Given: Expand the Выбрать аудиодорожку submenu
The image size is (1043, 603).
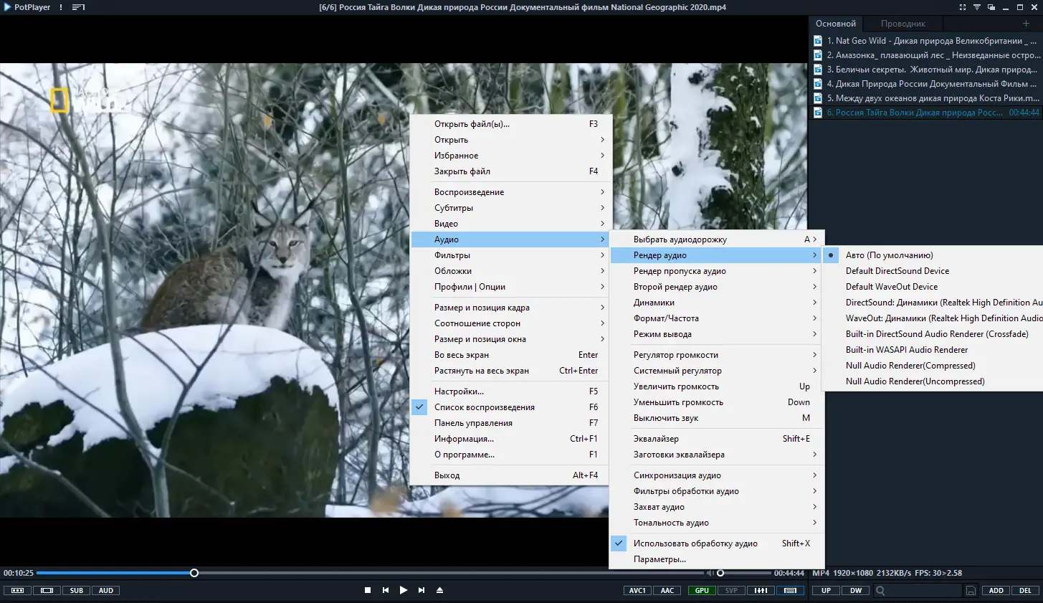Looking at the screenshot, I should 717,239.
